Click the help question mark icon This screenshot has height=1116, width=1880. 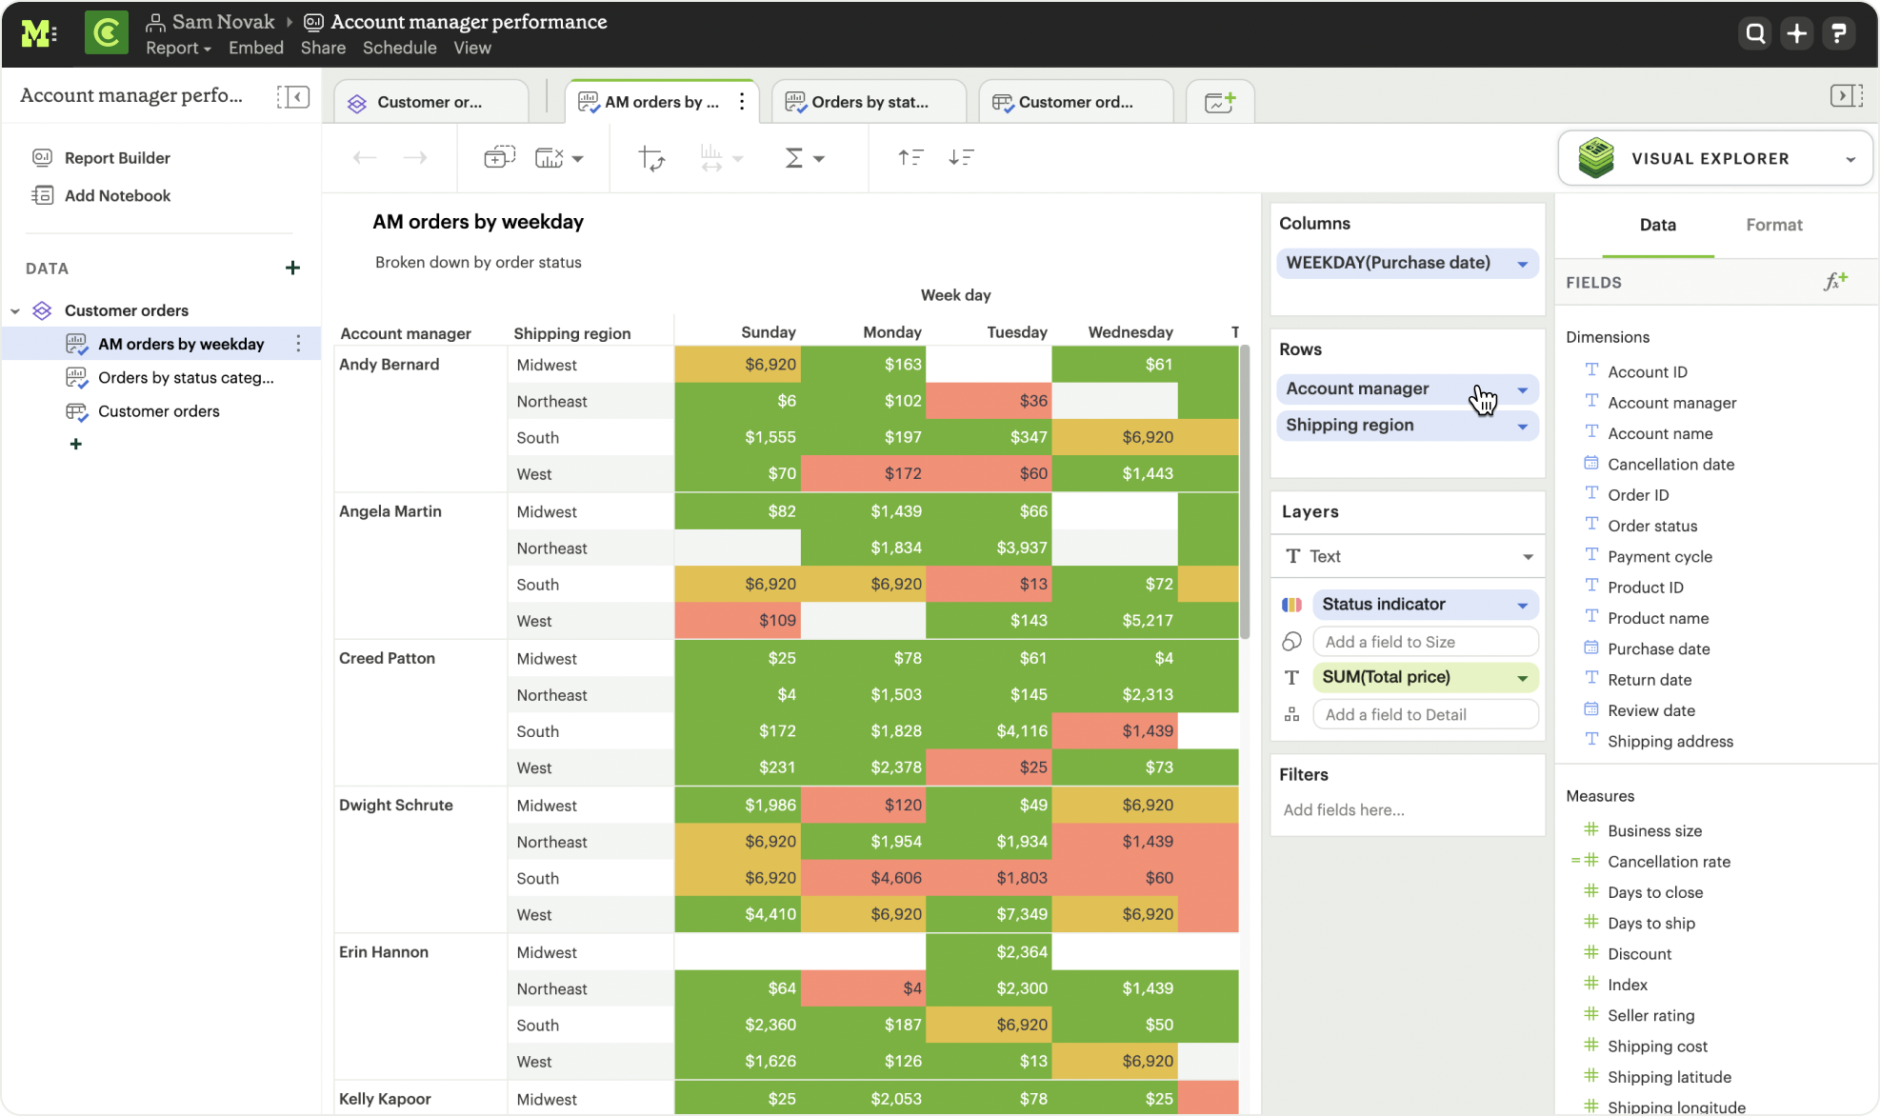coord(1839,34)
